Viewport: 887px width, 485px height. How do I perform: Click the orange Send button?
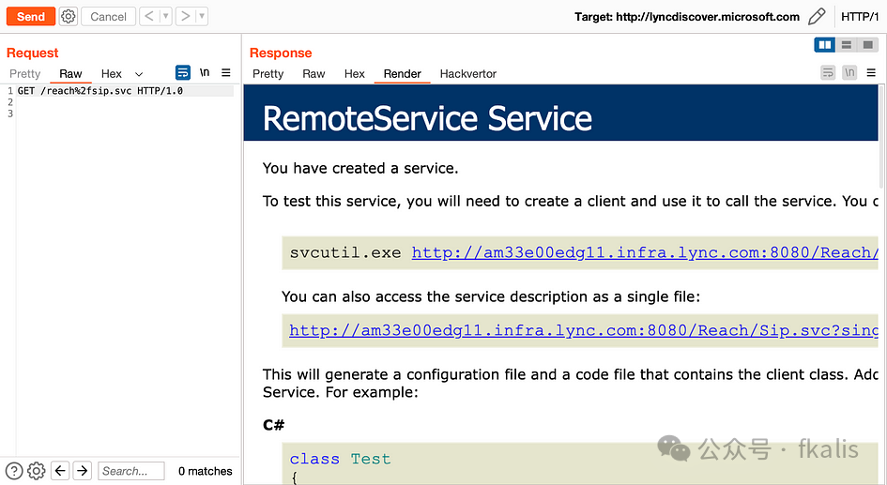point(31,16)
